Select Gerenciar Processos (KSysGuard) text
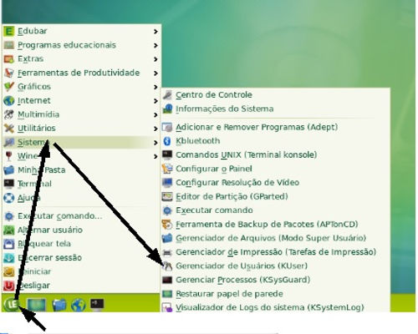 point(242,280)
